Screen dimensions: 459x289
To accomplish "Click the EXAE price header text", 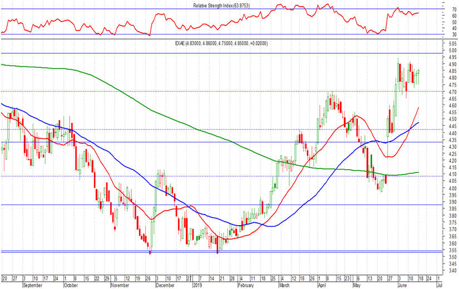I will point(221,43).
